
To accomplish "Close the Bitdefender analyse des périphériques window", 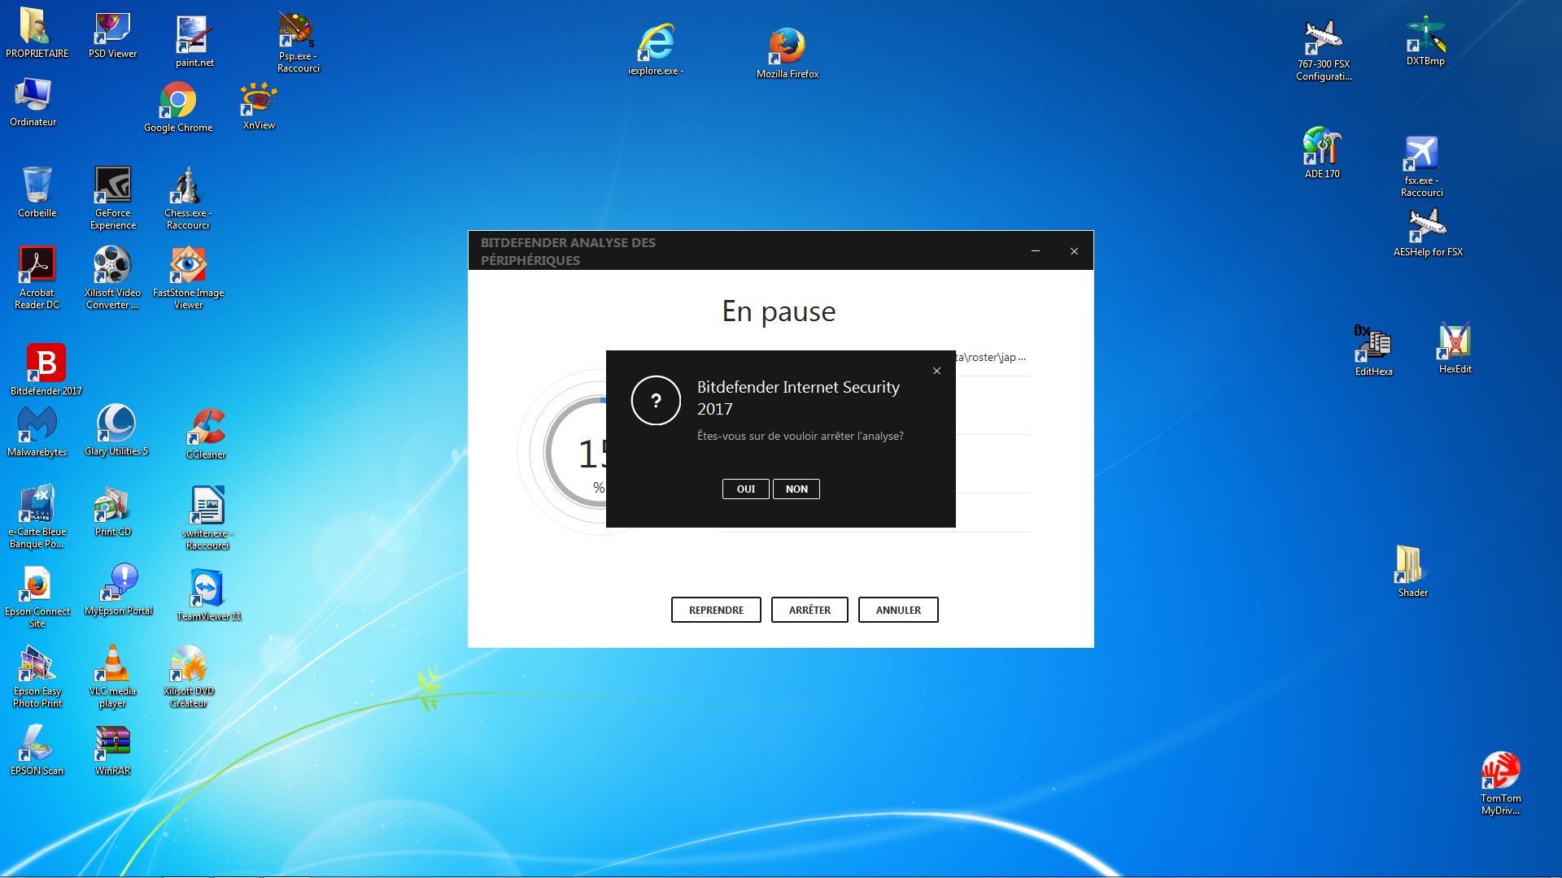I will click(x=1074, y=251).
